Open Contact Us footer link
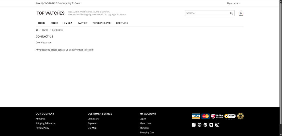 [x=93, y=119]
